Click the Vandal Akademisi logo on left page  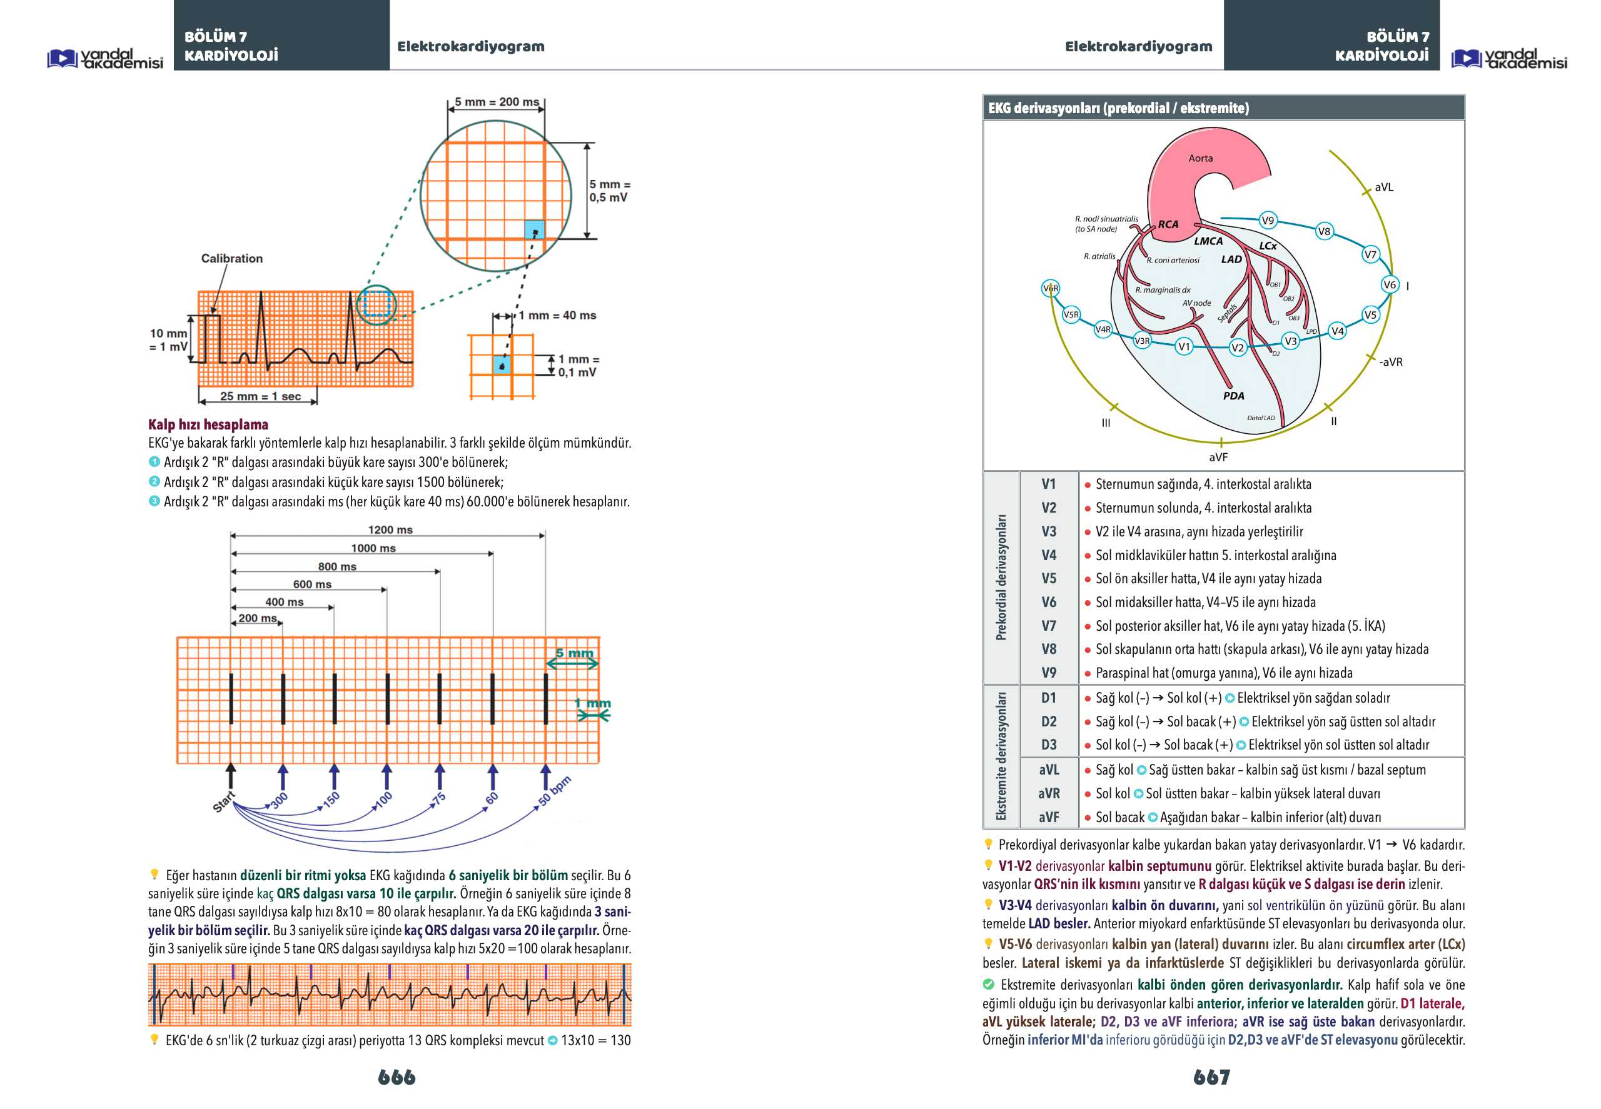click(105, 58)
